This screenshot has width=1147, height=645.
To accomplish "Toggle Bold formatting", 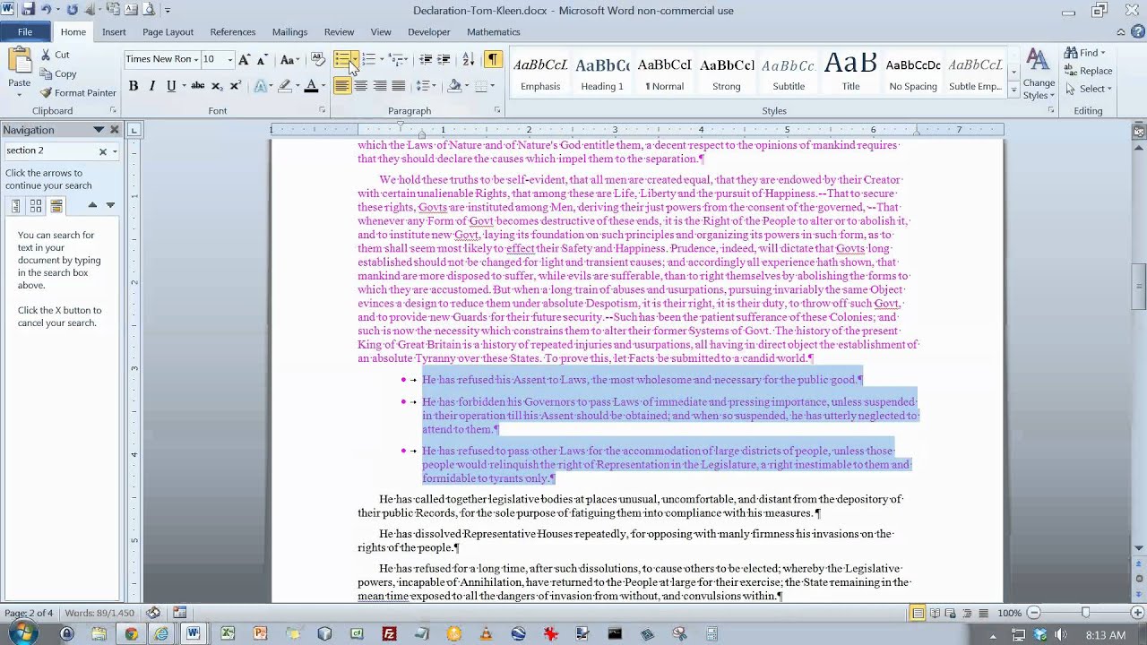I will tap(134, 86).
